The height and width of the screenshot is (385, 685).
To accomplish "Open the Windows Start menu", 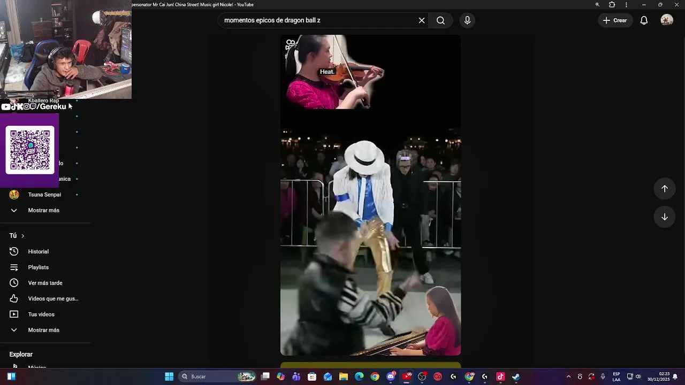I will pyautogui.click(x=169, y=376).
